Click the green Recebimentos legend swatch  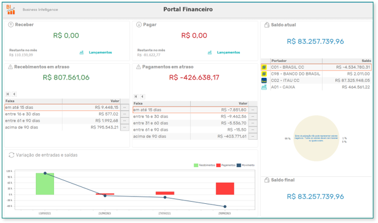196,166
